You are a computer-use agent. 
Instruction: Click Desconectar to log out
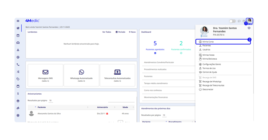tap(208, 89)
